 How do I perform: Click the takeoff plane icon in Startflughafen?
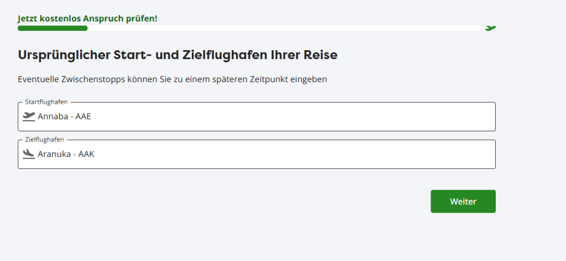click(29, 116)
